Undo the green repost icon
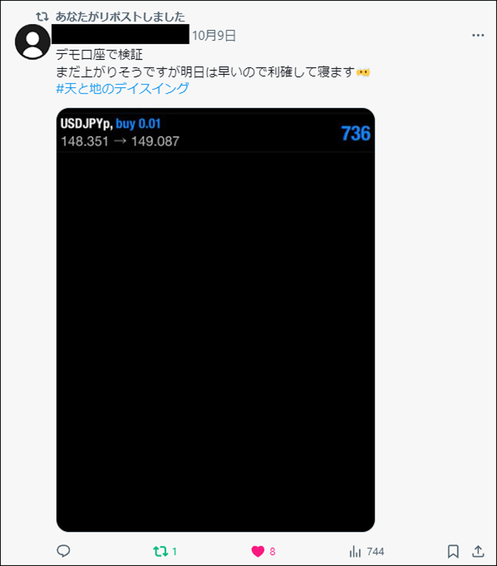This screenshot has width=497, height=566. 160,551
